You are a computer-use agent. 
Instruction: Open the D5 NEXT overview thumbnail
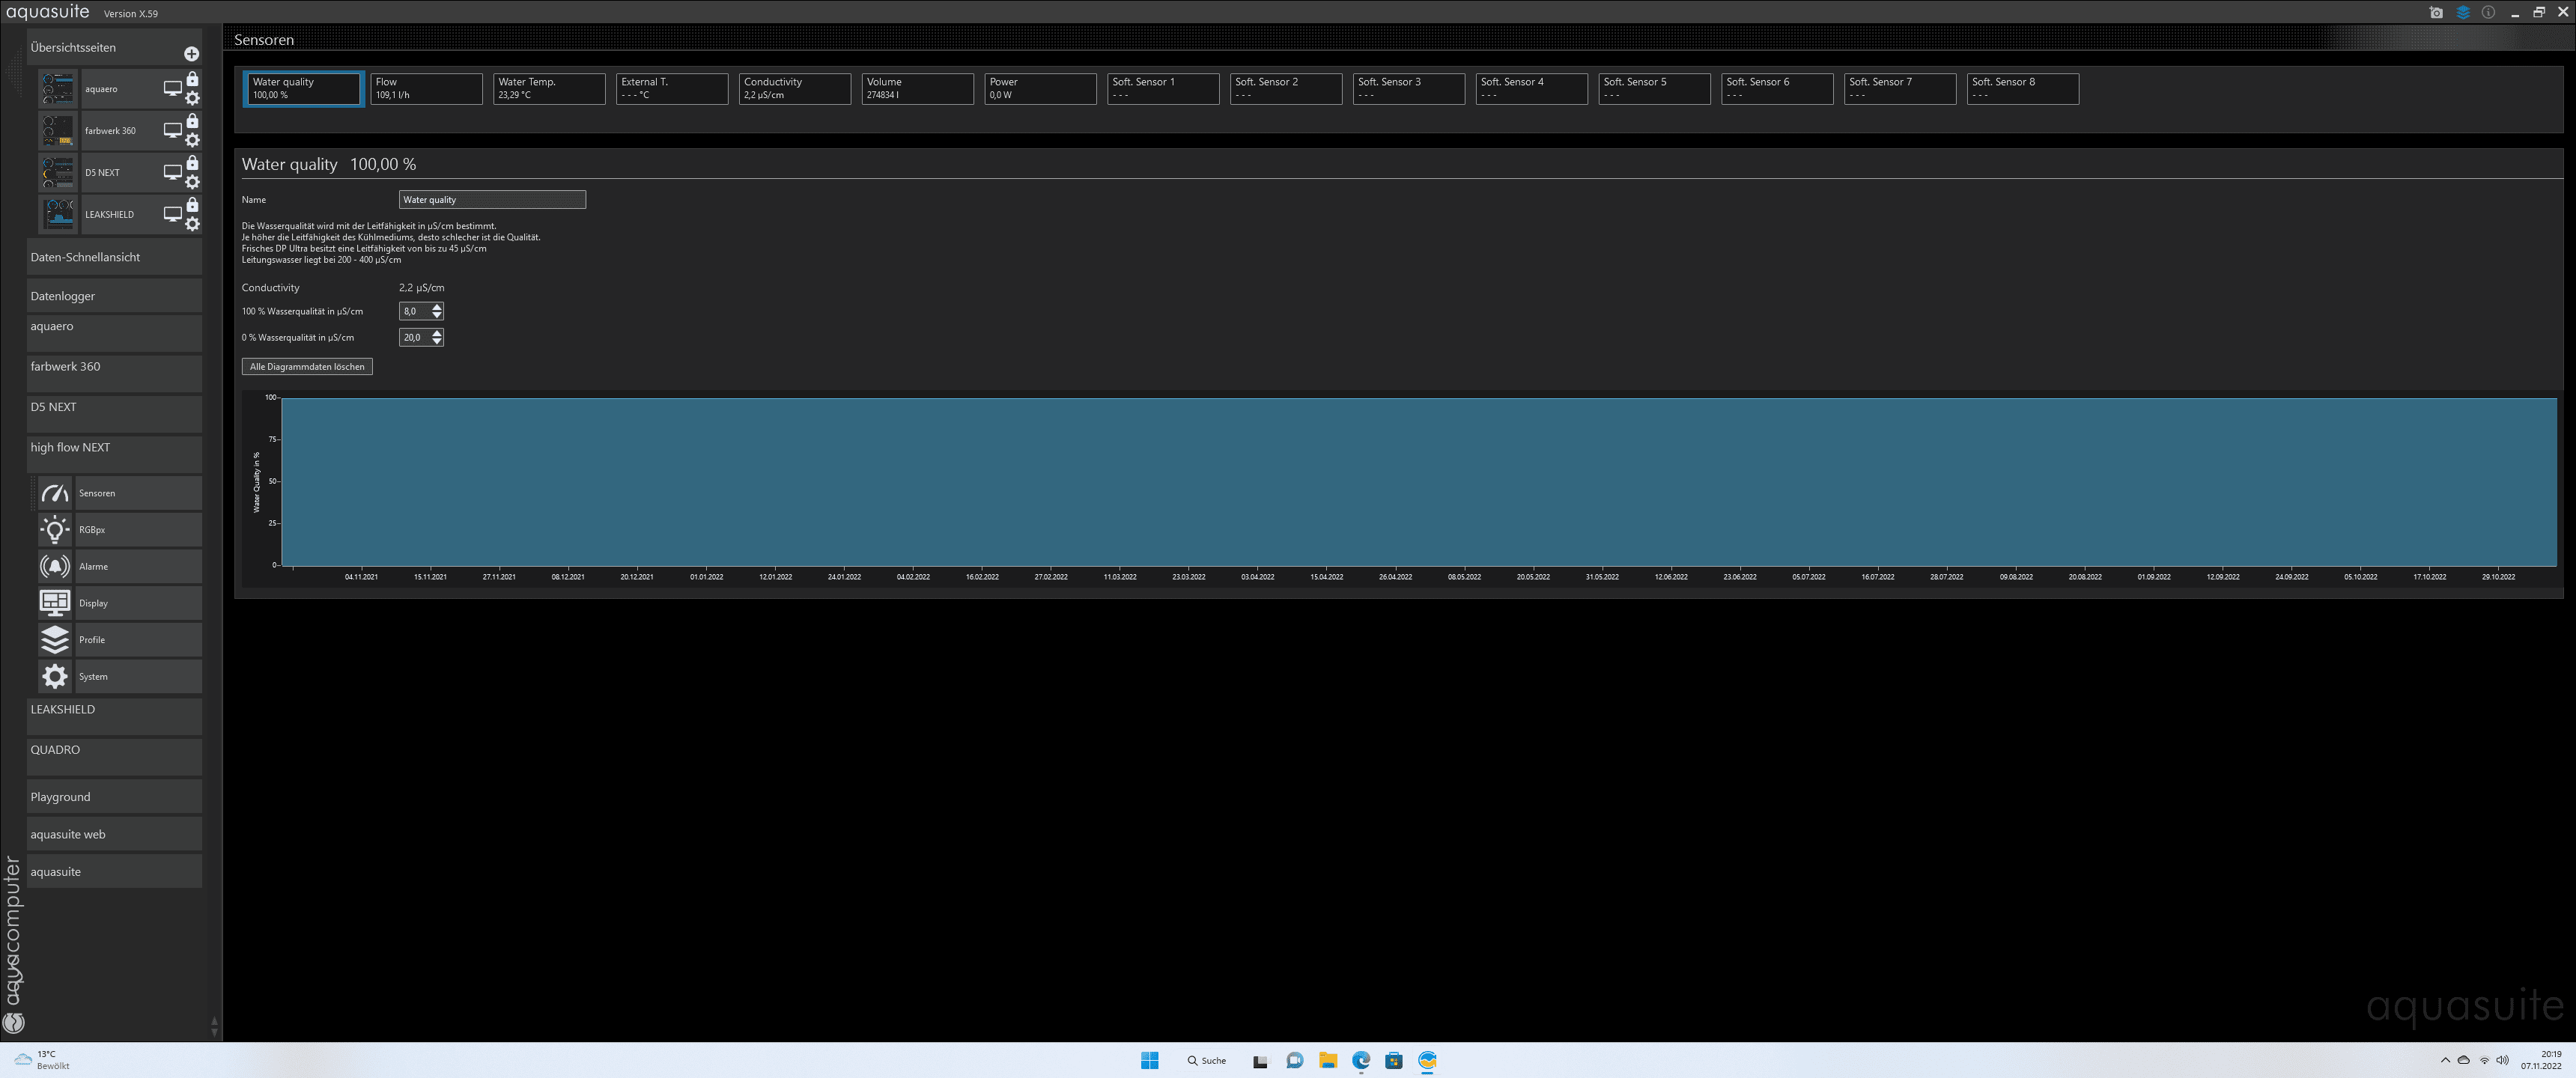(x=57, y=173)
